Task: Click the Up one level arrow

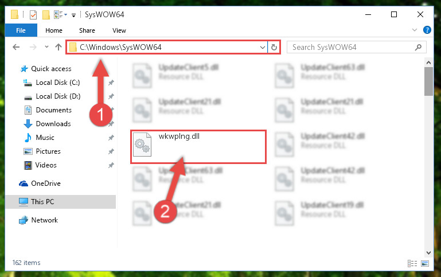Action: tap(58, 47)
